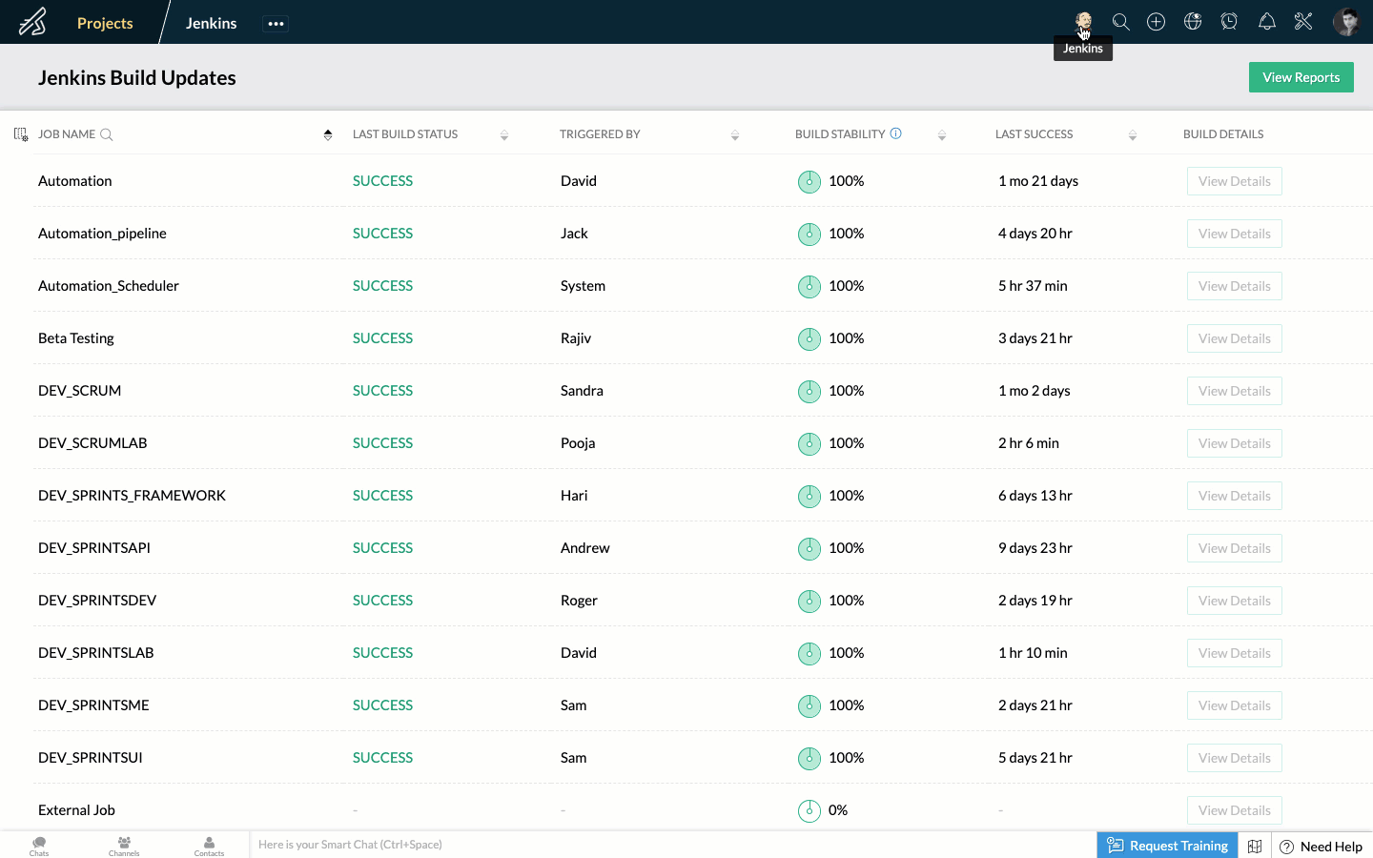This screenshot has width=1373, height=858.
Task: Click the Jenkins butler icon in top bar
Action: click(x=1083, y=21)
